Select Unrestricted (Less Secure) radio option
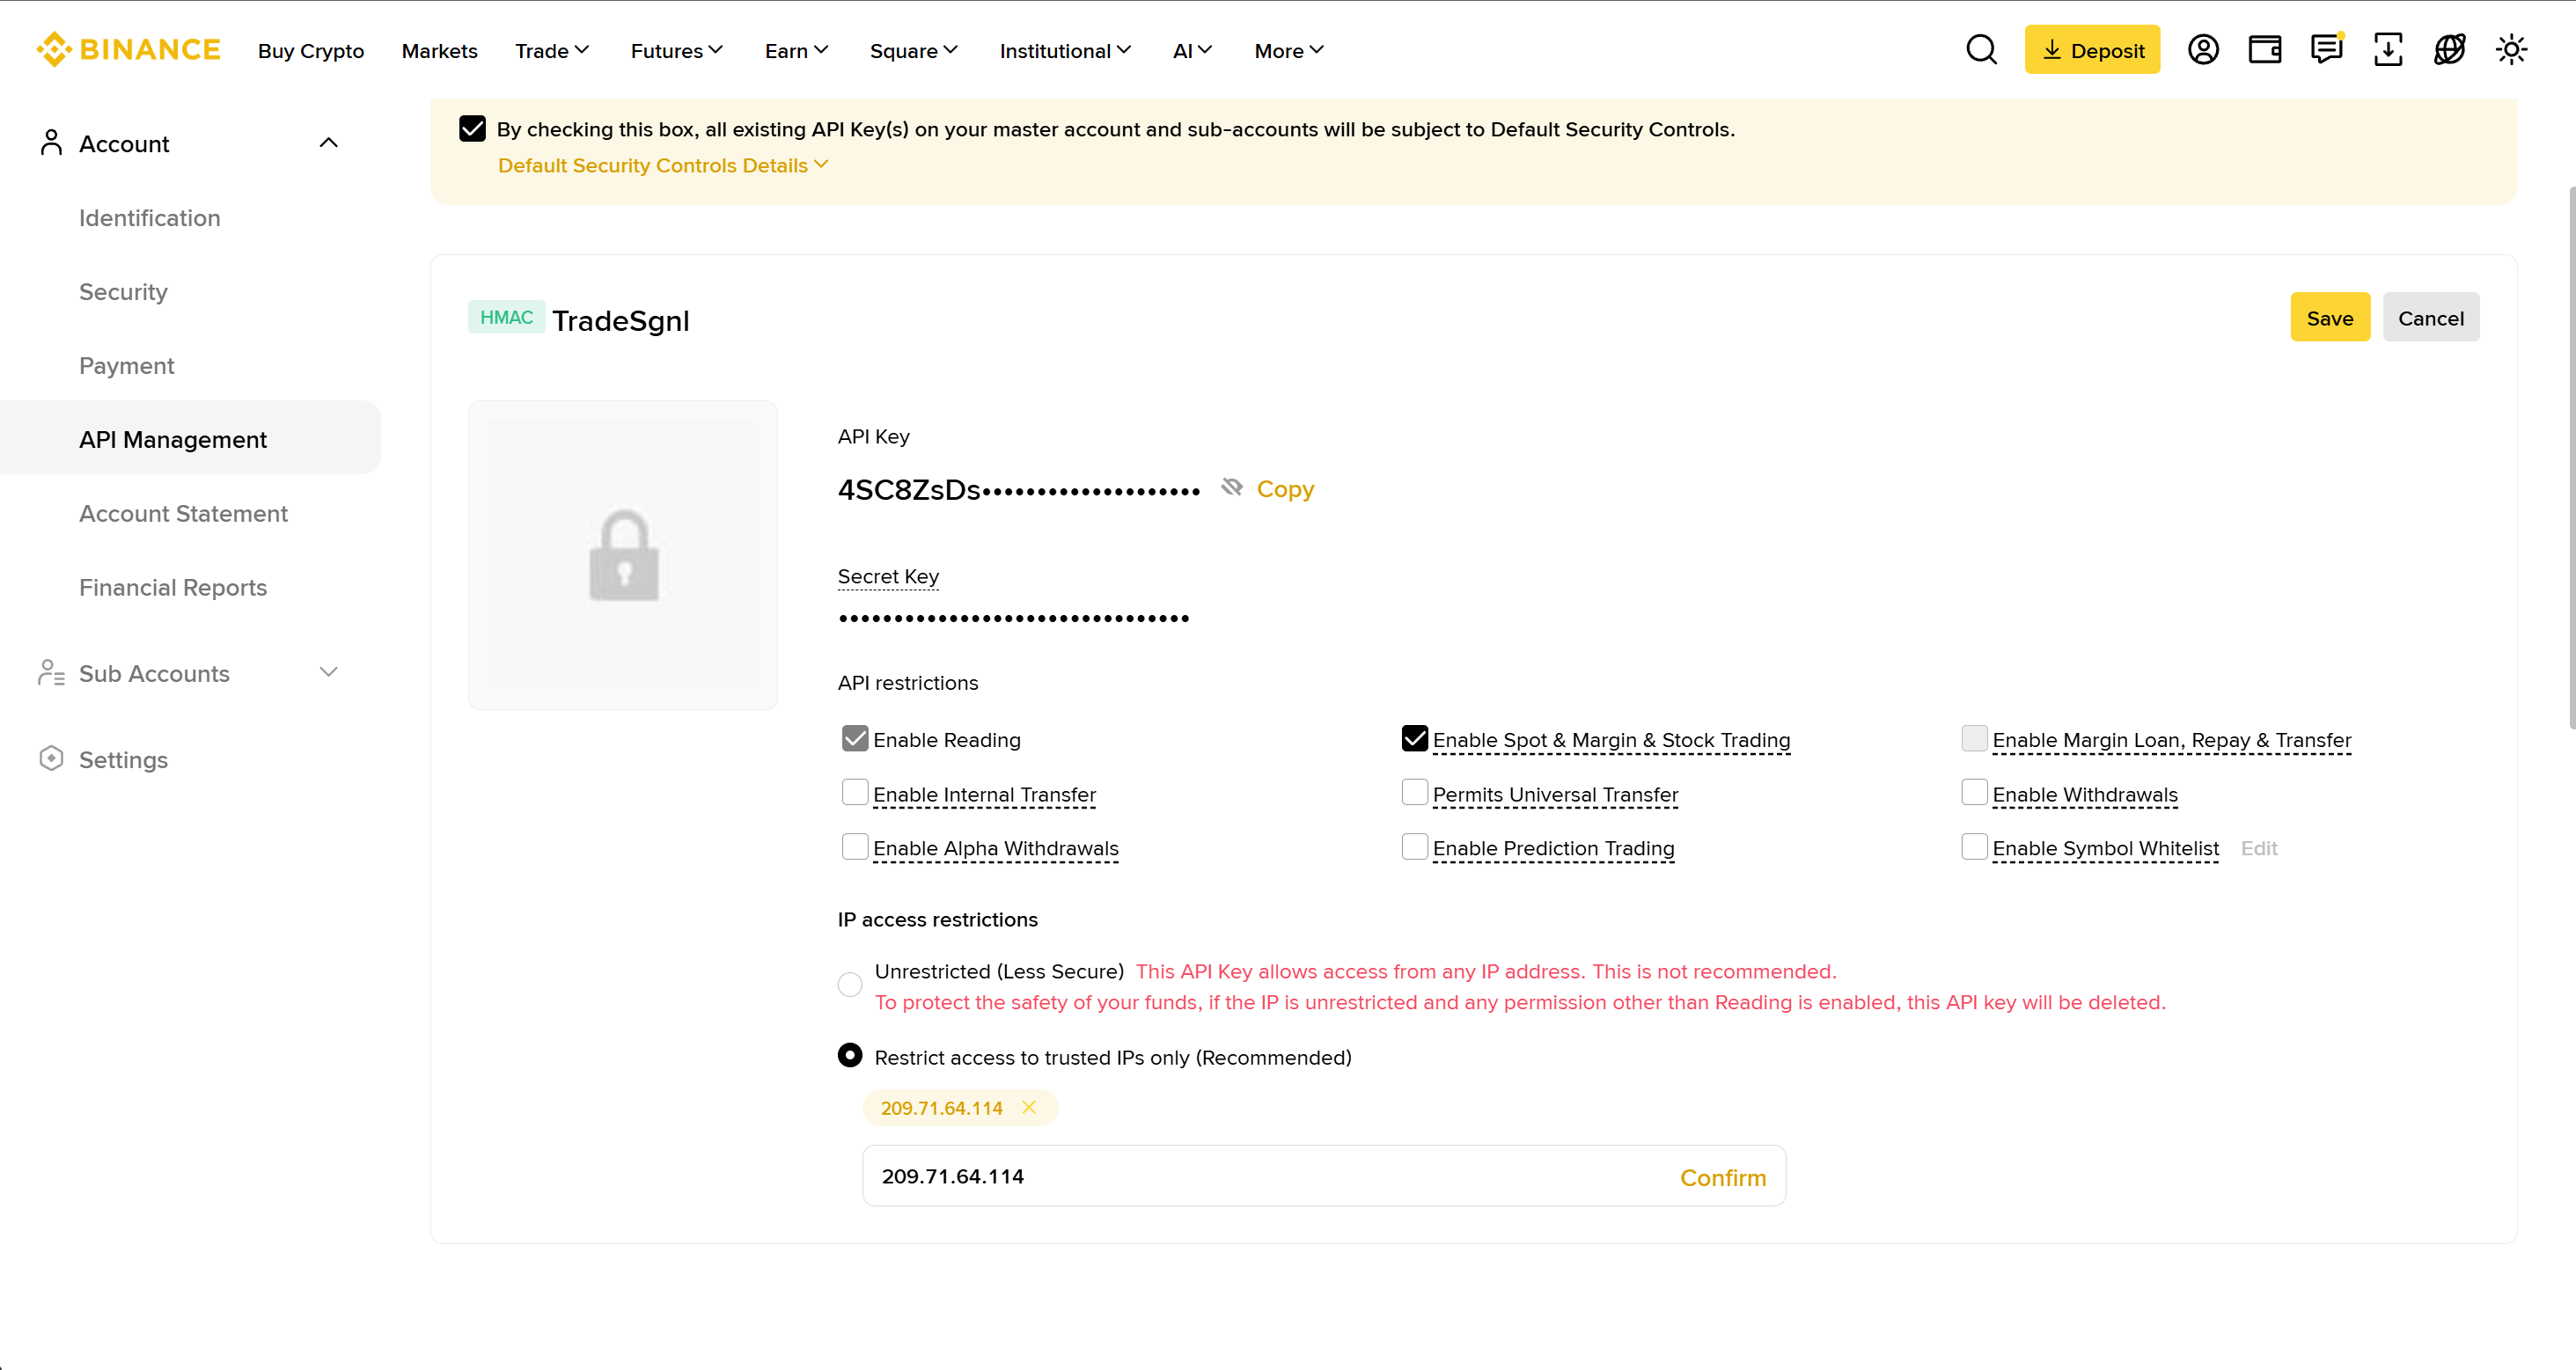 (x=850, y=985)
